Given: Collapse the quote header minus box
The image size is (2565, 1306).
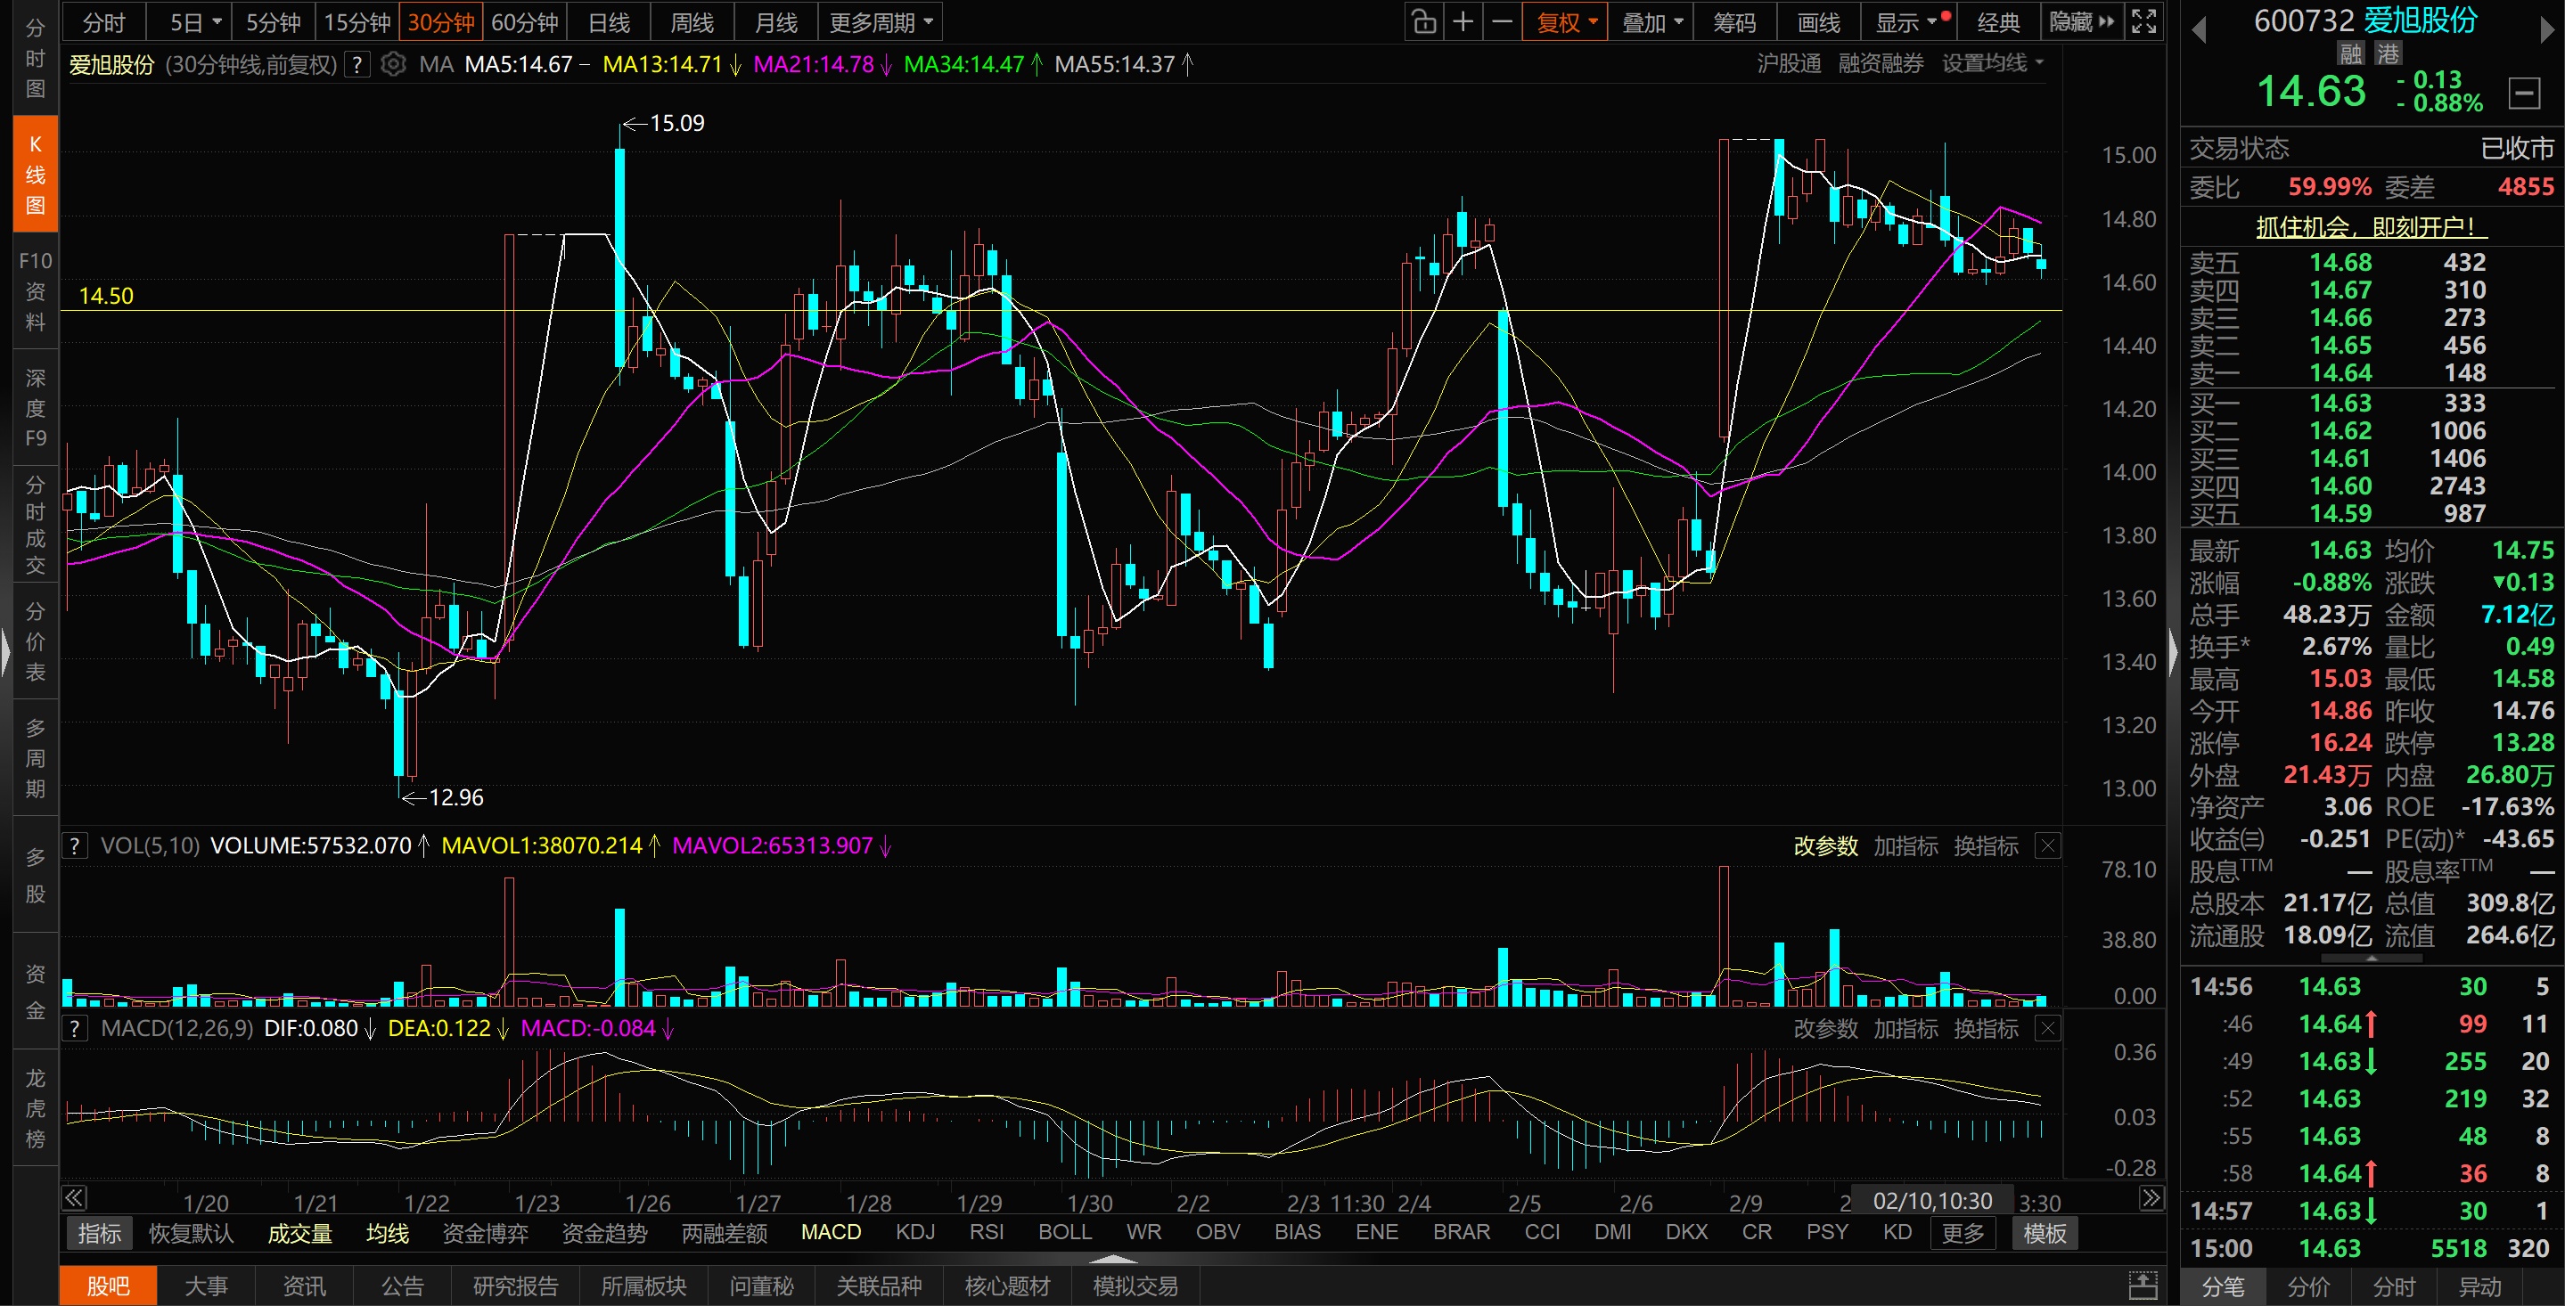Looking at the screenshot, I should click(x=2524, y=94).
